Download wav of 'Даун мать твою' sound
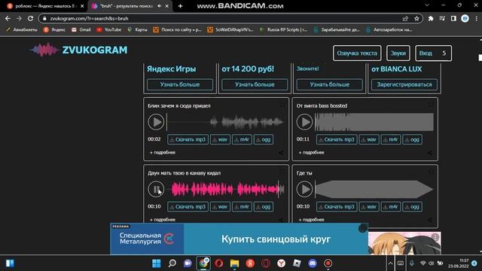This screenshot has width=482, height=271. pyautogui.click(x=220, y=207)
